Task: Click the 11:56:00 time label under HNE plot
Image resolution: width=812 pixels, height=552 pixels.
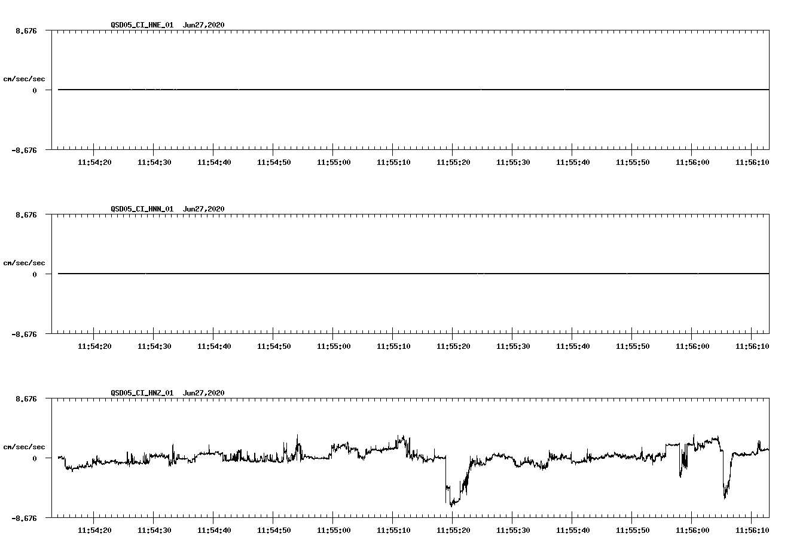Action: pos(692,162)
